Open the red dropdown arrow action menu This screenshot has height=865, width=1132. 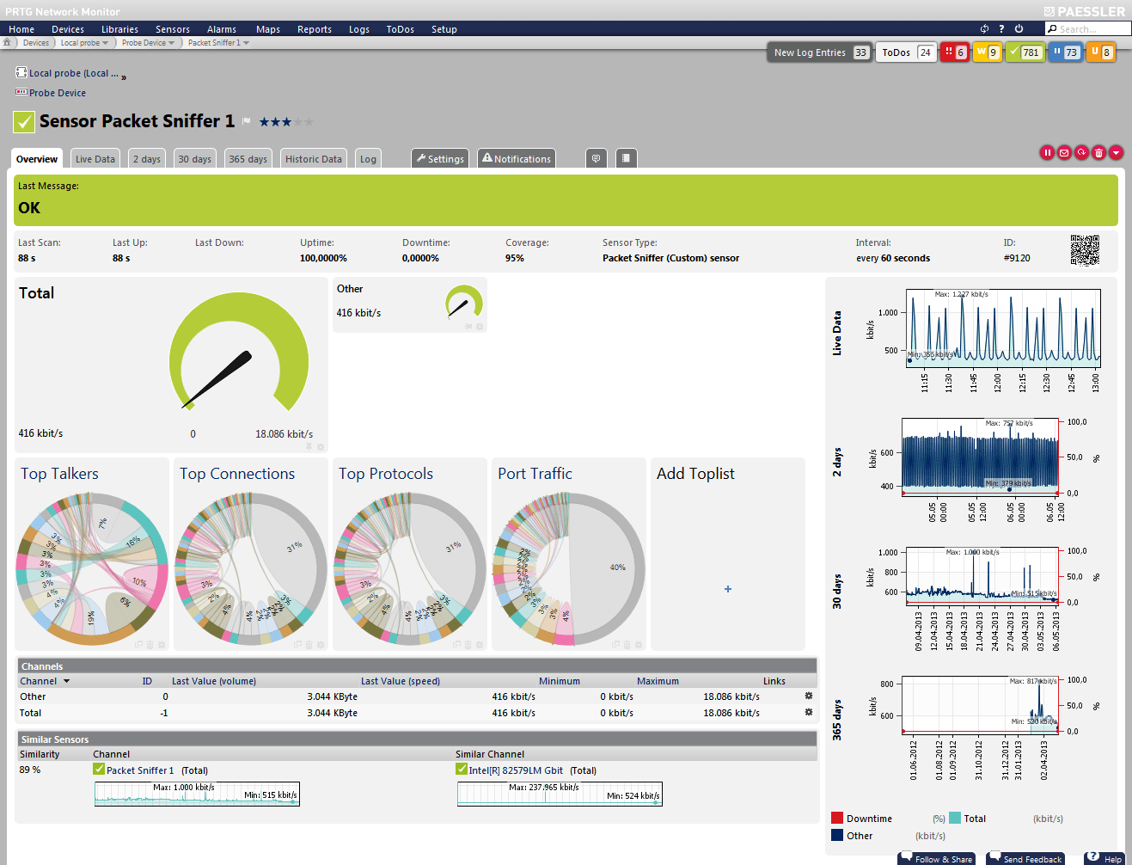tap(1116, 153)
